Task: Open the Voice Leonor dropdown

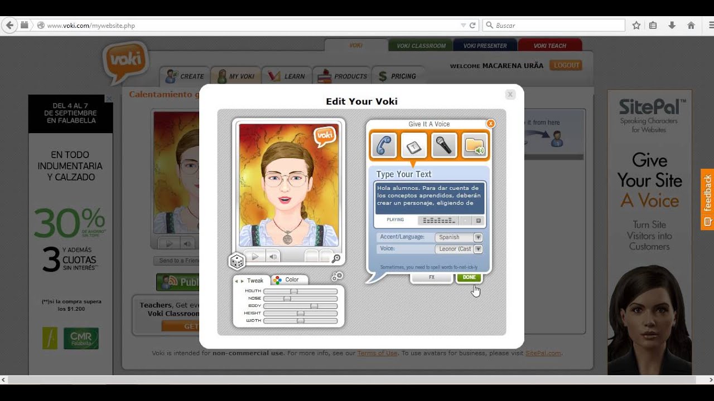Action: pos(477,249)
